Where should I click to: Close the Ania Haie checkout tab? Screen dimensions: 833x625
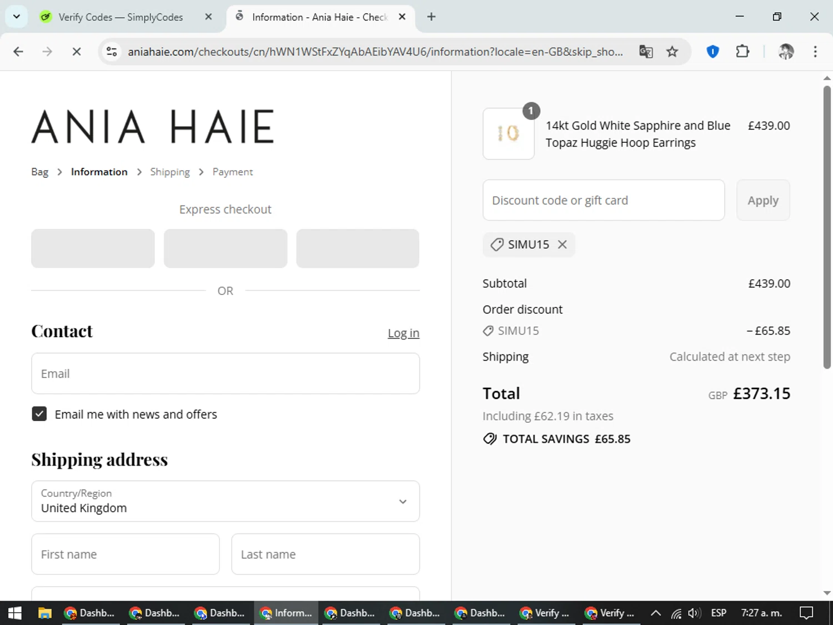pos(402,17)
